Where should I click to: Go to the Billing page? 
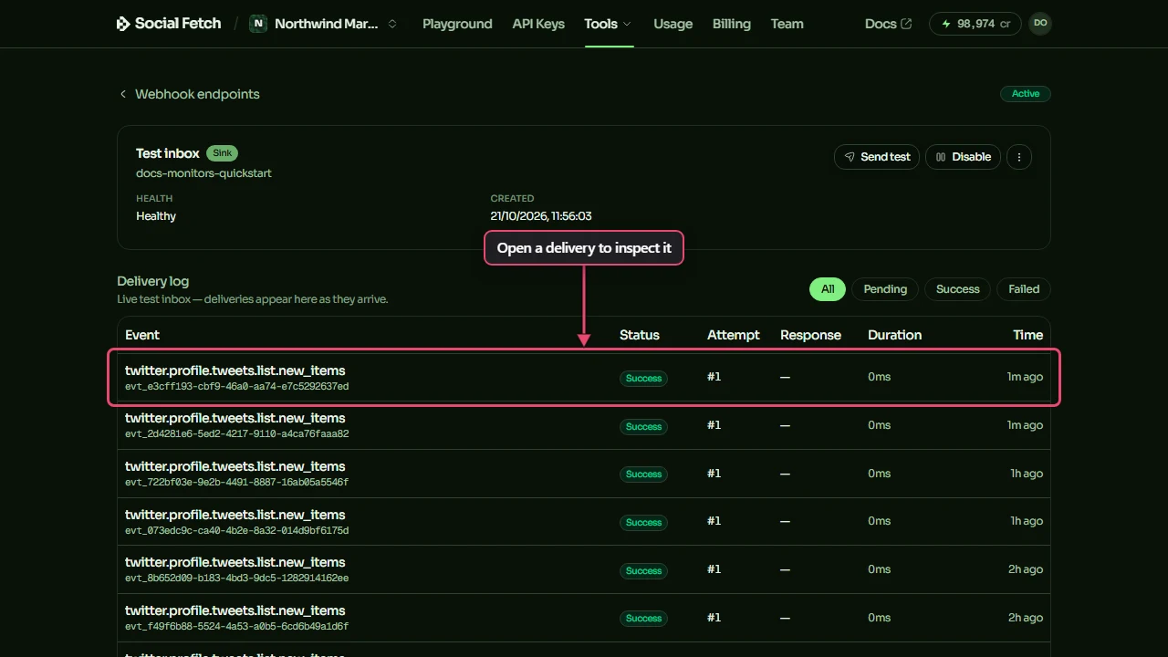pos(732,24)
